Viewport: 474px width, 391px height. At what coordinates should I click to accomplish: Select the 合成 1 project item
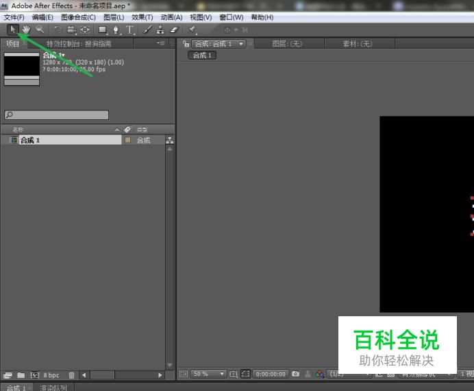[70, 140]
